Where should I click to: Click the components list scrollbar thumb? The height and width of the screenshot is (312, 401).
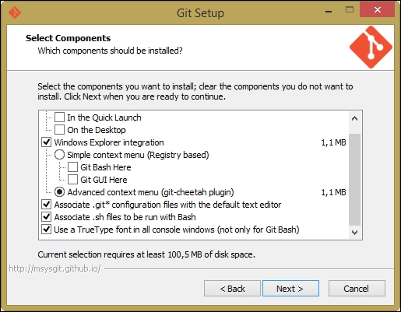354,180
